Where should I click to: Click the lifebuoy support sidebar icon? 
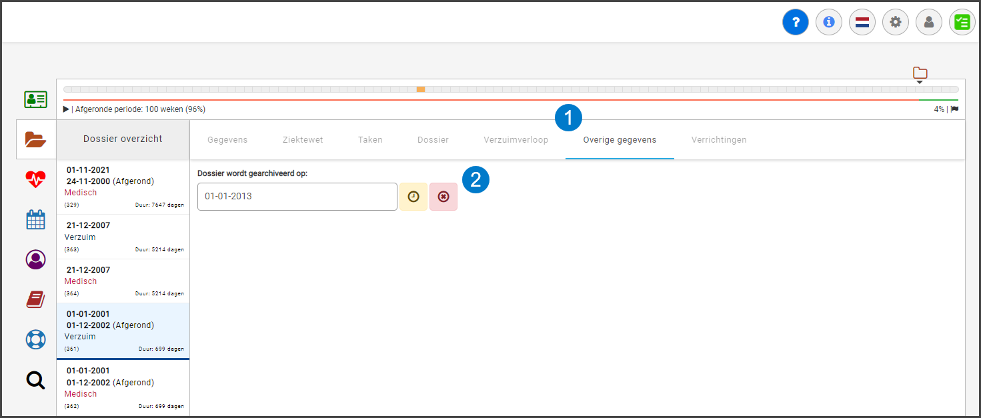(x=35, y=339)
